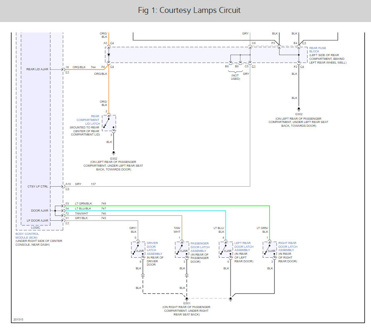Click the 'F2' terminal label
This screenshot has width=371, height=328.
pyautogui.click(x=296, y=67)
